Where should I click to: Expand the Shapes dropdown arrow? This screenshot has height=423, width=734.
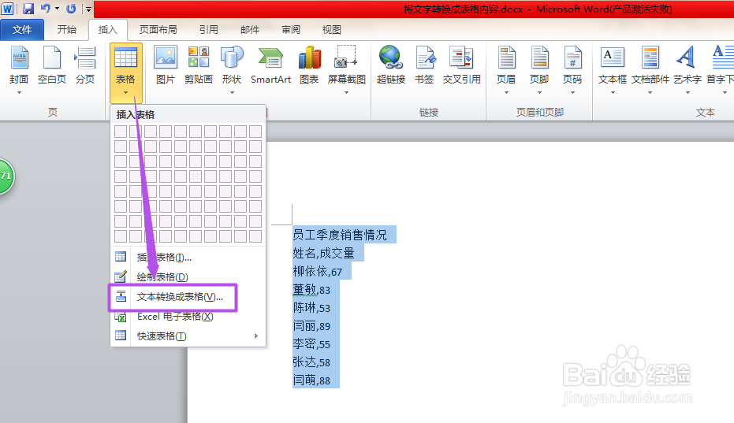coord(232,93)
